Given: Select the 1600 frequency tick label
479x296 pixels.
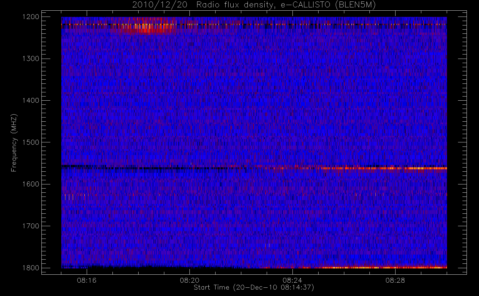Looking at the screenshot, I should (31, 184).
